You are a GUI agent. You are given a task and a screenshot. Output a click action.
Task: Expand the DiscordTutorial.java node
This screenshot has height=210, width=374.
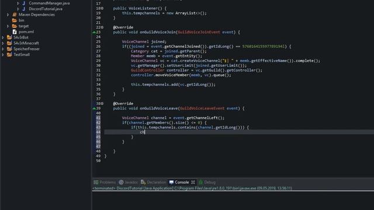tap(18, 9)
